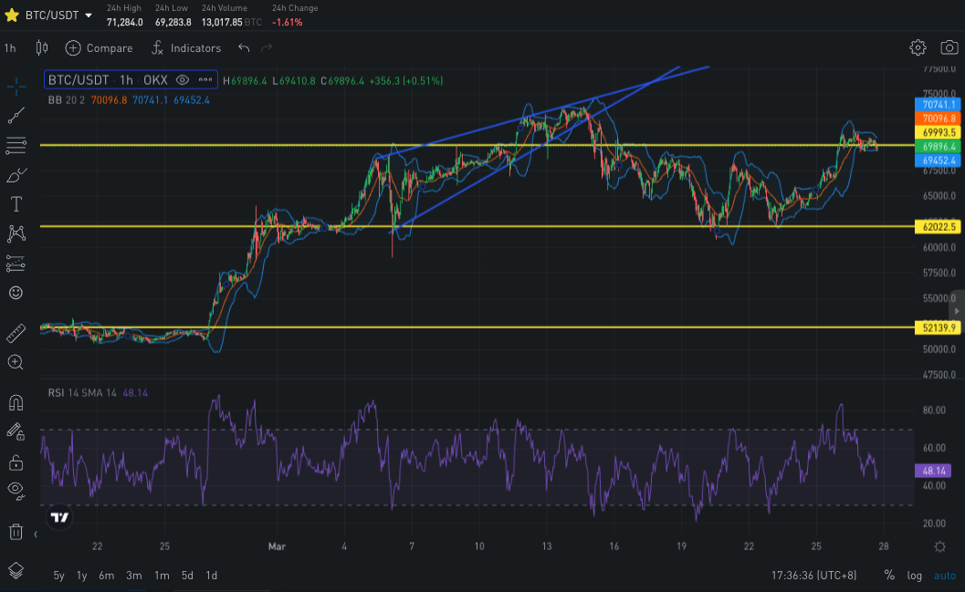Click the Compare button
965x592 pixels.
pyautogui.click(x=100, y=47)
